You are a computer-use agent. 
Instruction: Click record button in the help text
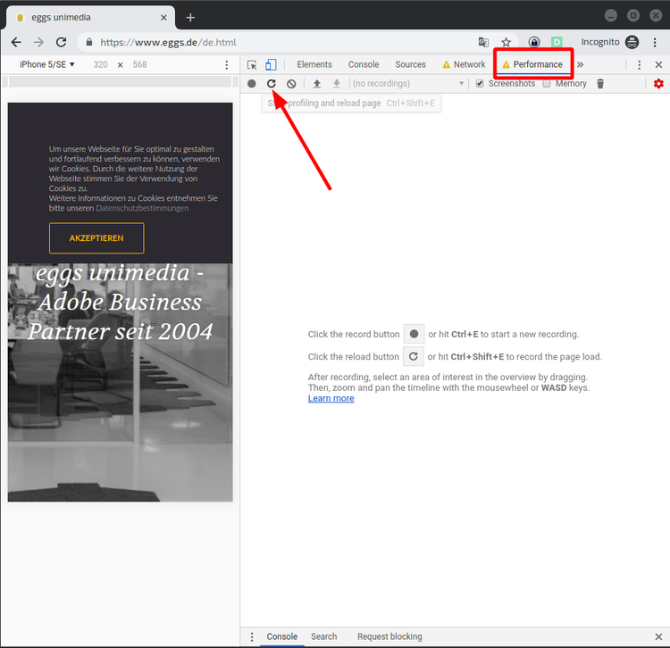click(414, 334)
